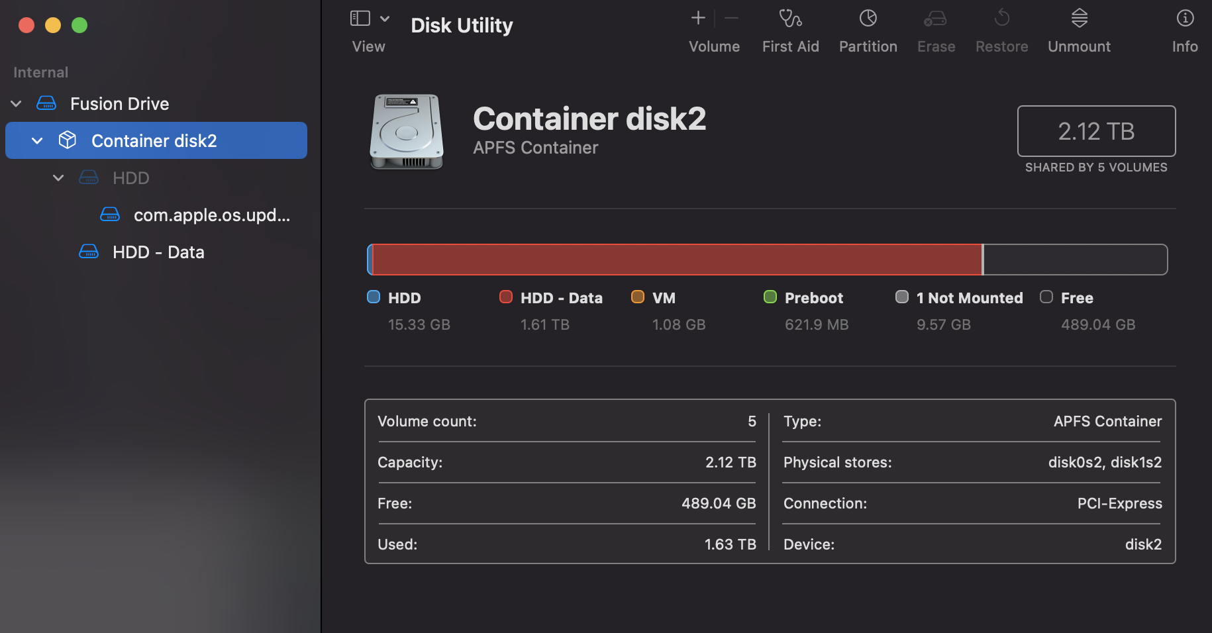1212x633 pixels.
Task: Click the APFS Container subtitle
Action: (x=535, y=148)
